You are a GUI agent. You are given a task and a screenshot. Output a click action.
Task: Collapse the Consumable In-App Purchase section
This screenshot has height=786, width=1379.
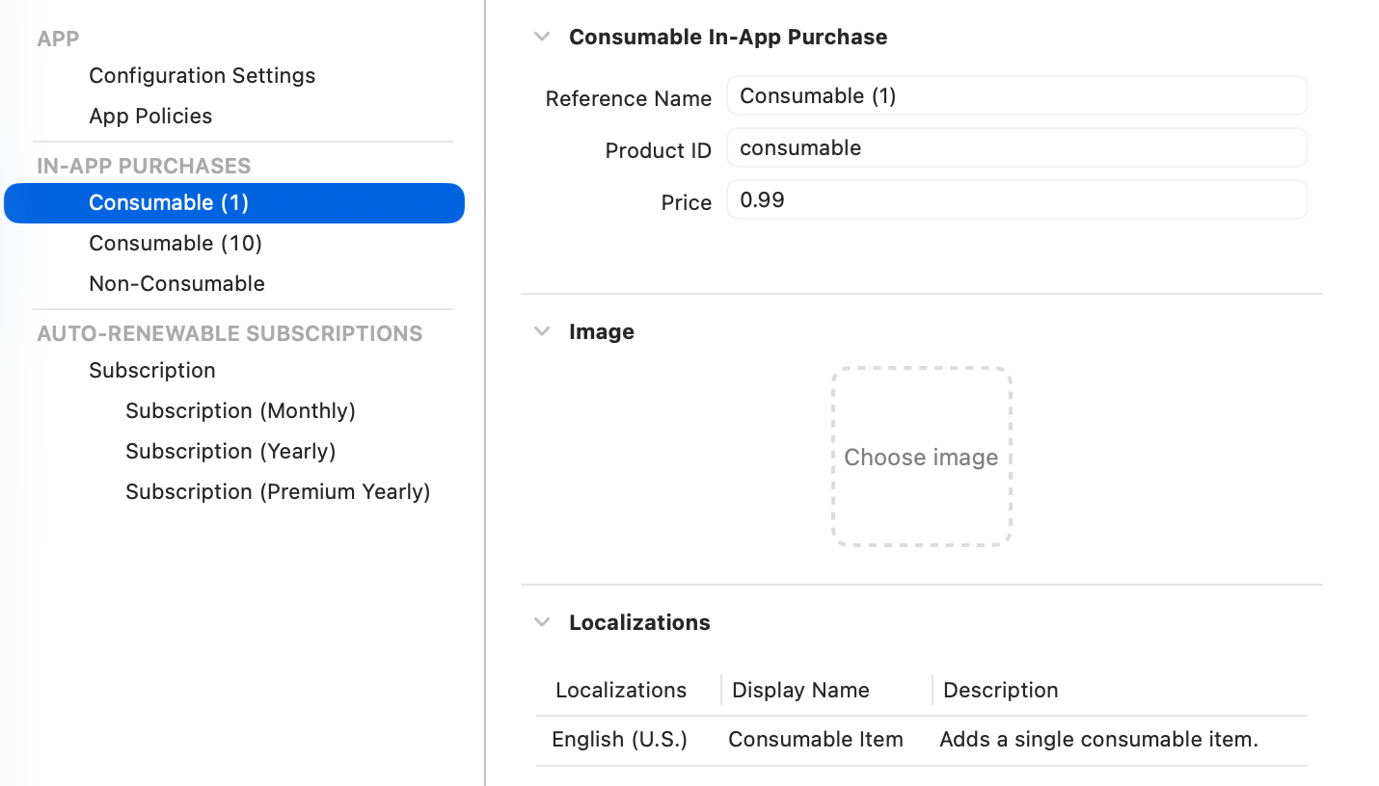click(541, 36)
